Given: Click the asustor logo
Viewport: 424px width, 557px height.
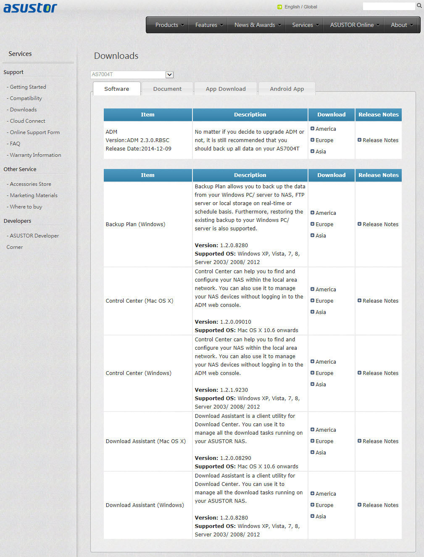Looking at the screenshot, I should (x=30, y=8).
